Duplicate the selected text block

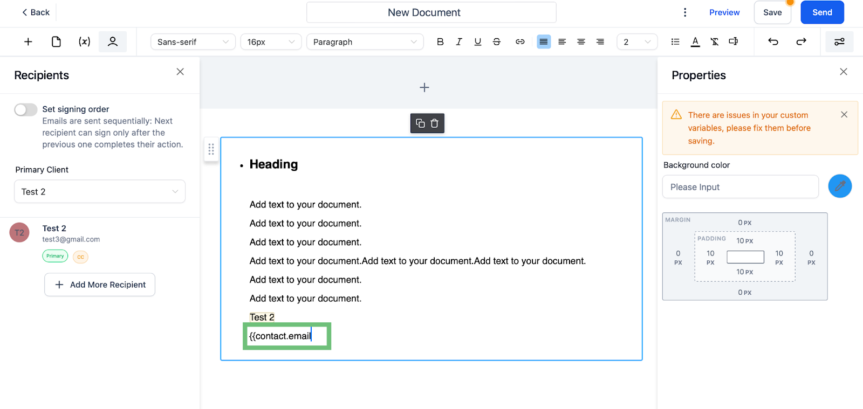click(x=420, y=123)
